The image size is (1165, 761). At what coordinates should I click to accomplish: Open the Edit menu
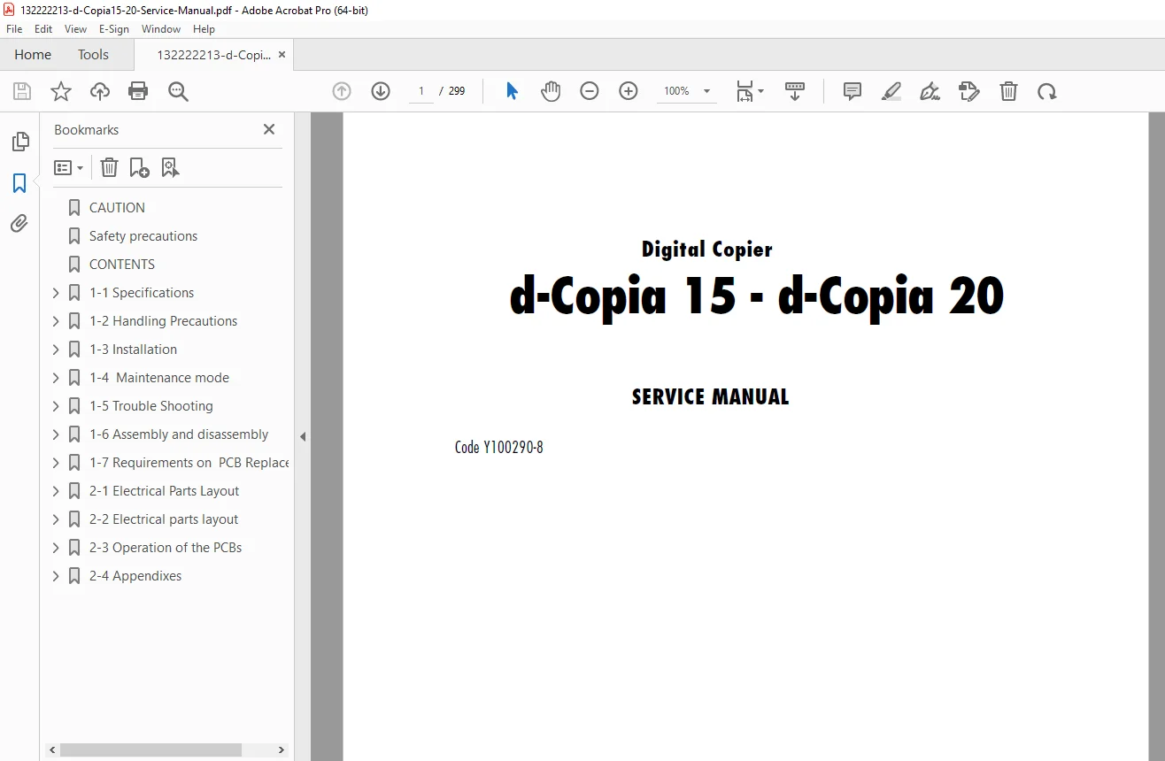43,29
